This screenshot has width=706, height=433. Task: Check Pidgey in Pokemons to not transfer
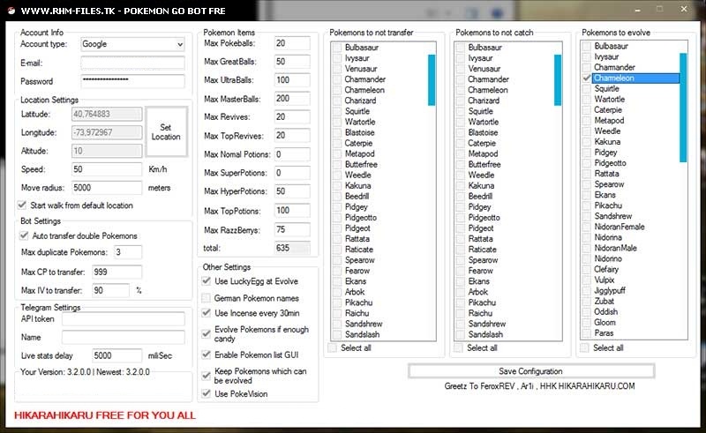coord(337,207)
